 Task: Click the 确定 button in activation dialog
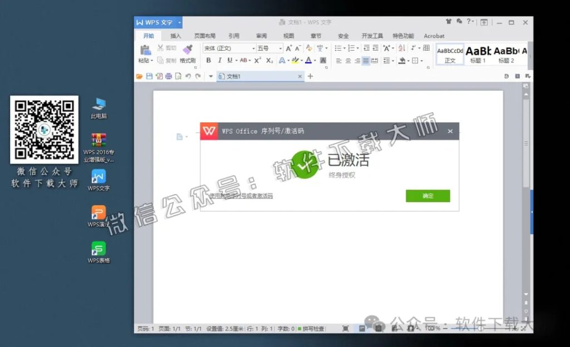tap(427, 196)
